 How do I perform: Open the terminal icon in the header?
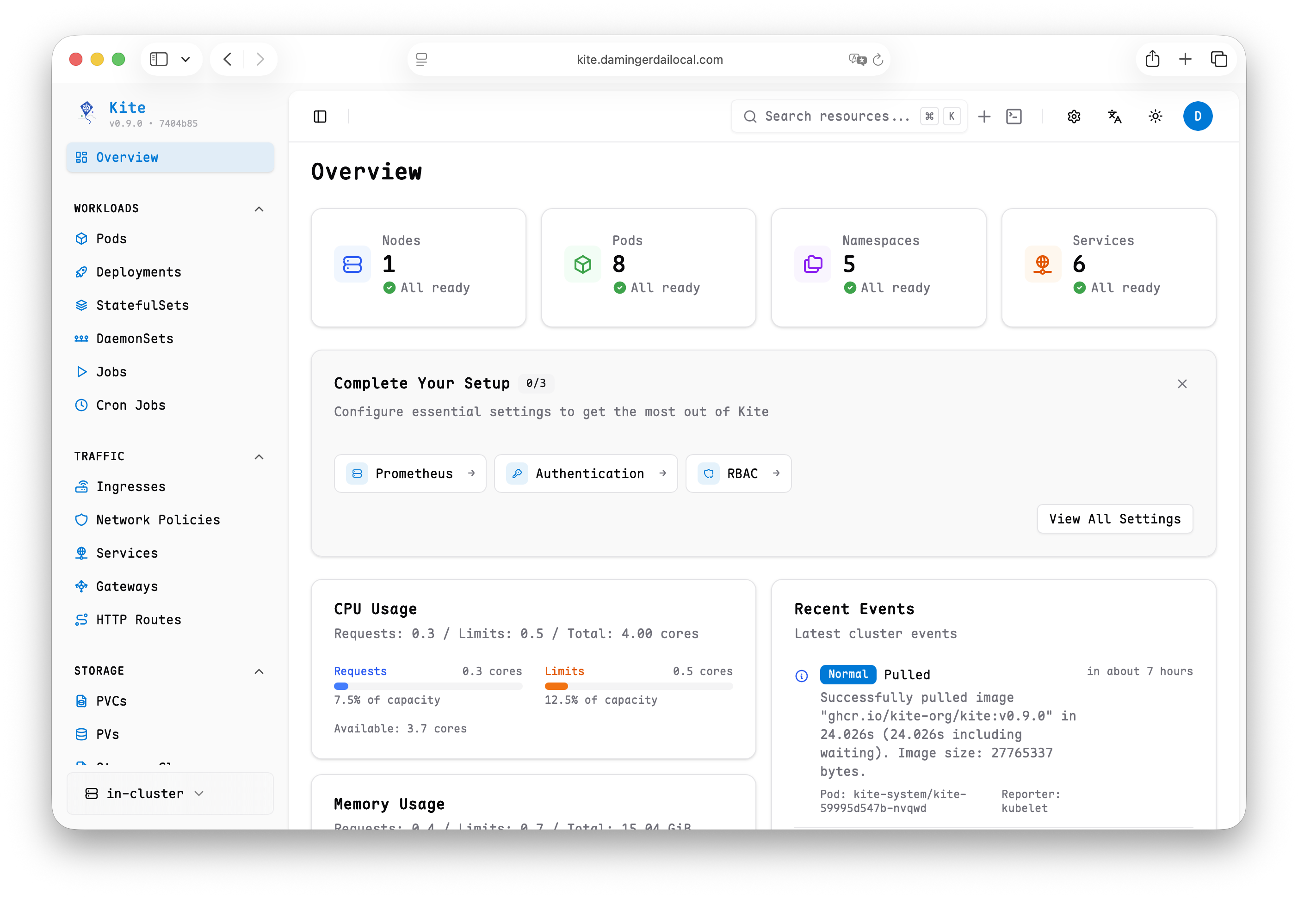(1014, 117)
